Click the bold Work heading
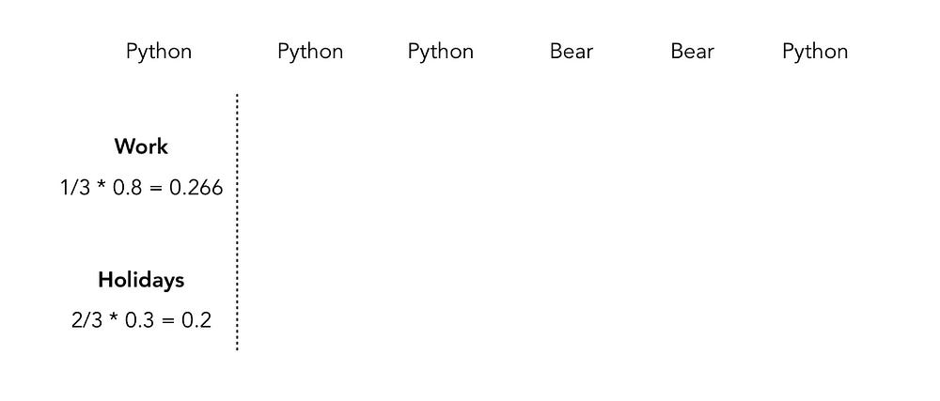Screen dimensions: 940x401 coord(142,147)
